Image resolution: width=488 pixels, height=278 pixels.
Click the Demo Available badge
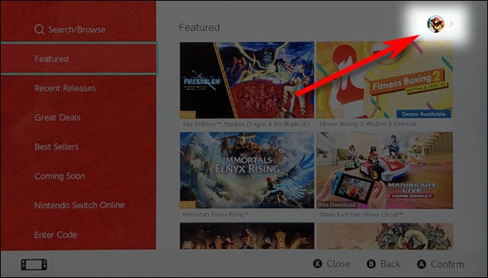[x=423, y=114]
